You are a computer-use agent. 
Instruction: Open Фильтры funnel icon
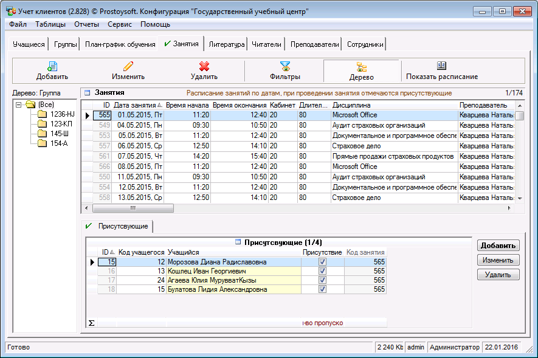coord(285,66)
